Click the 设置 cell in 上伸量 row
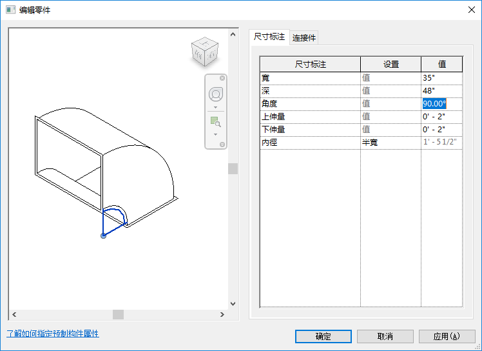Viewport: 482px width, 351px height. pyautogui.click(x=390, y=117)
